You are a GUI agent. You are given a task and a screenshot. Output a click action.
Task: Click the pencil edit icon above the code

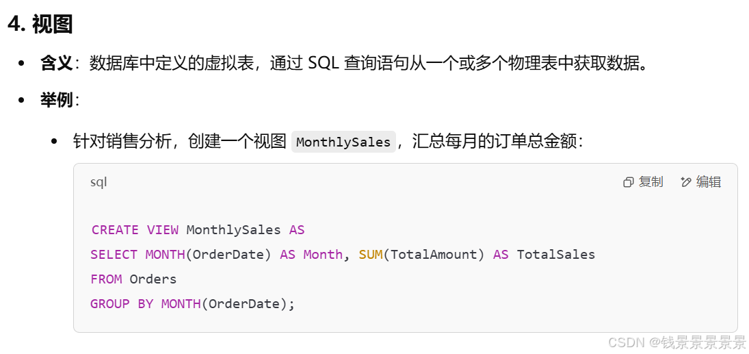pyautogui.click(x=686, y=182)
